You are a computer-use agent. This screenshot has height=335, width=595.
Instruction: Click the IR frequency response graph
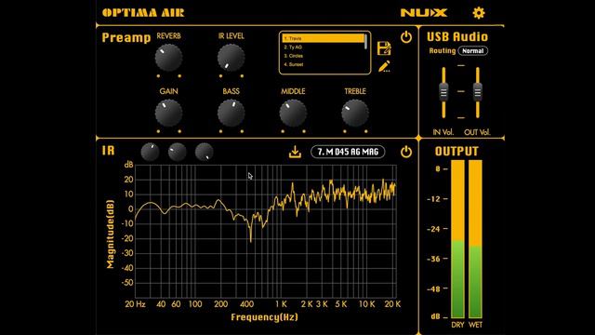point(266,232)
